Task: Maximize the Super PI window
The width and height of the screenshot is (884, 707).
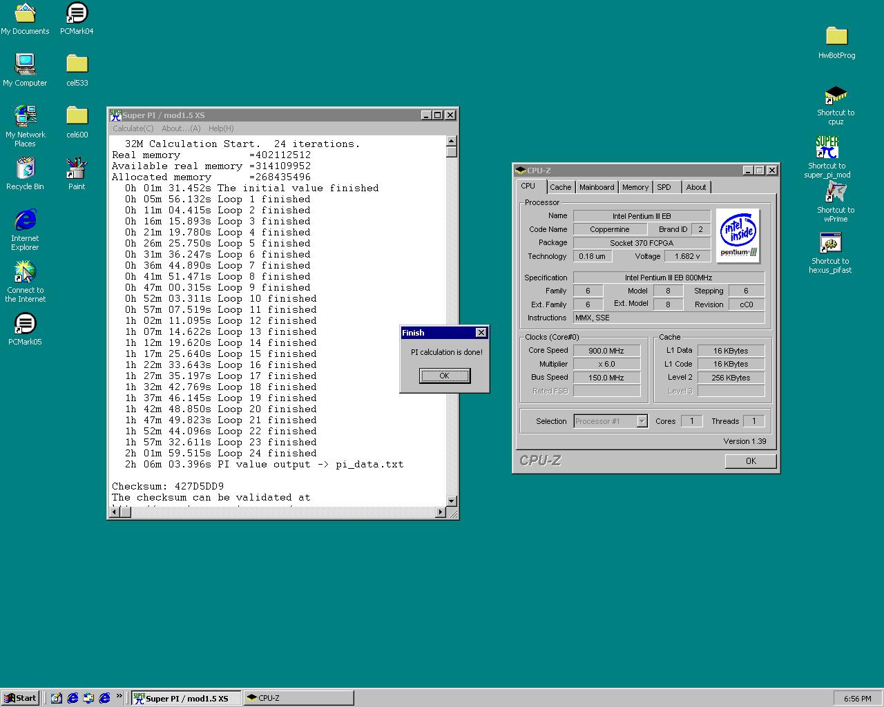Action: click(438, 115)
